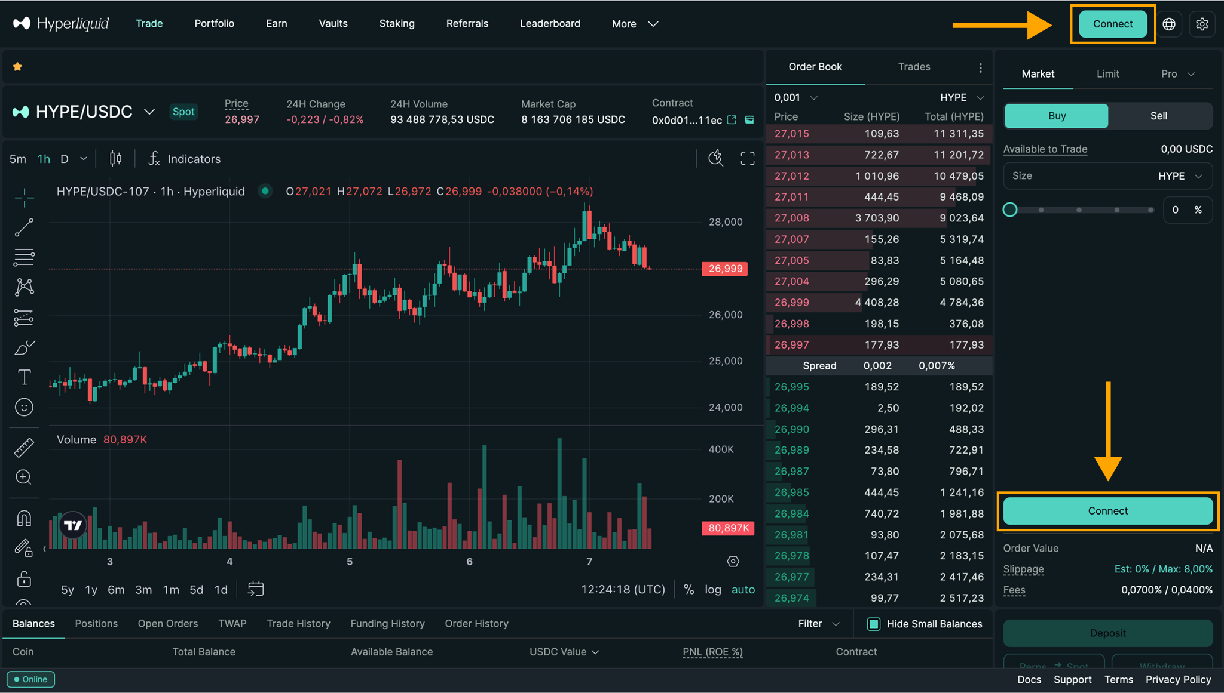Select the ruler measure tool
Image resolution: width=1224 pixels, height=693 pixels.
tap(24, 447)
